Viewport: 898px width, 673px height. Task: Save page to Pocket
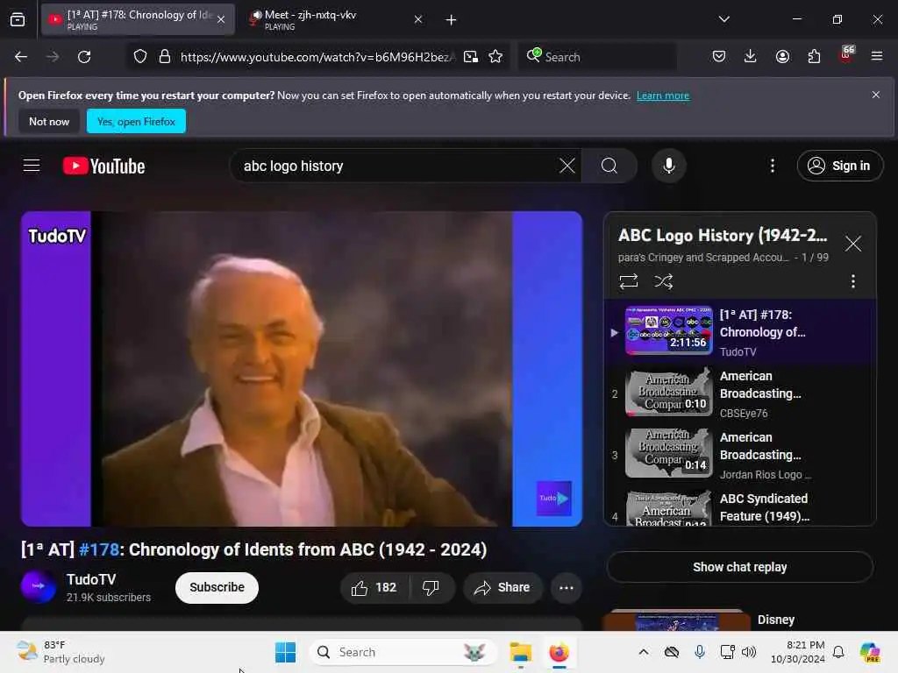click(719, 57)
